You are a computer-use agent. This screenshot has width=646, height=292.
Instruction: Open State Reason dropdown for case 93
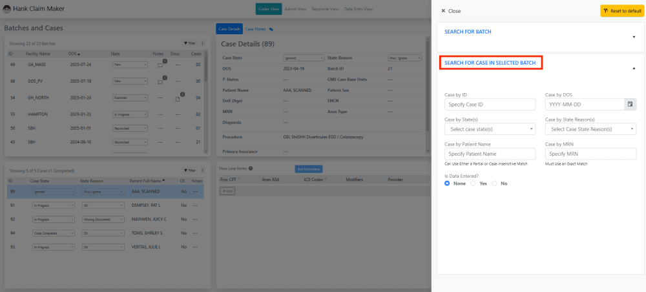click(103, 247)
